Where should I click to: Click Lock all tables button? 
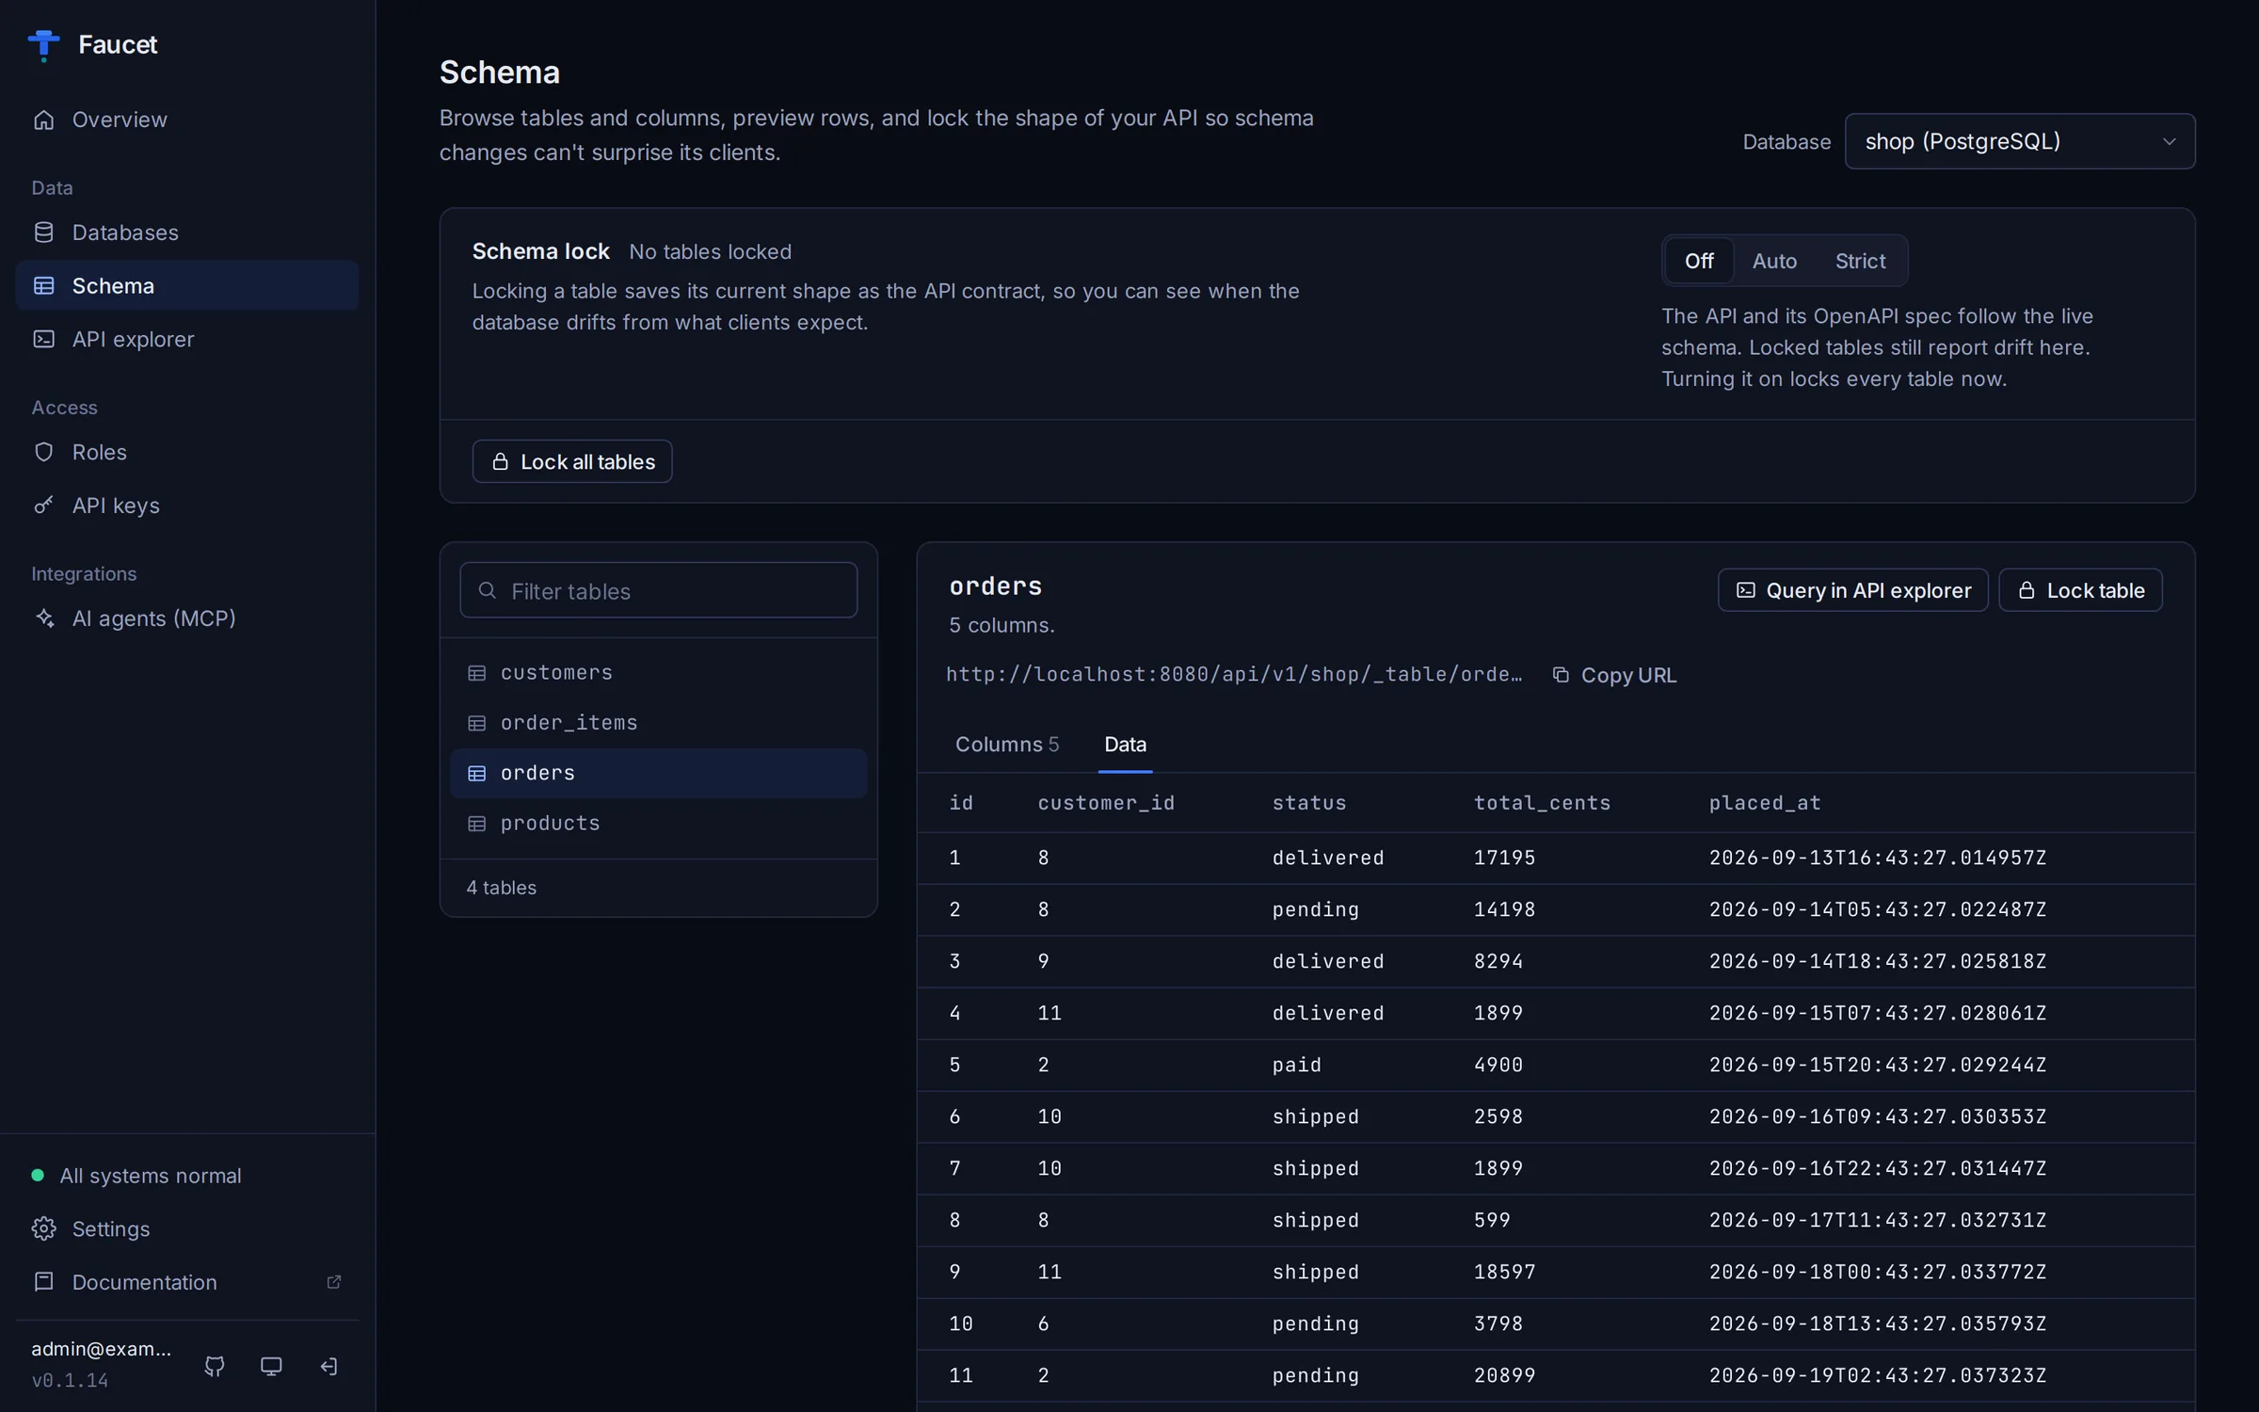[x=572, y=461]
